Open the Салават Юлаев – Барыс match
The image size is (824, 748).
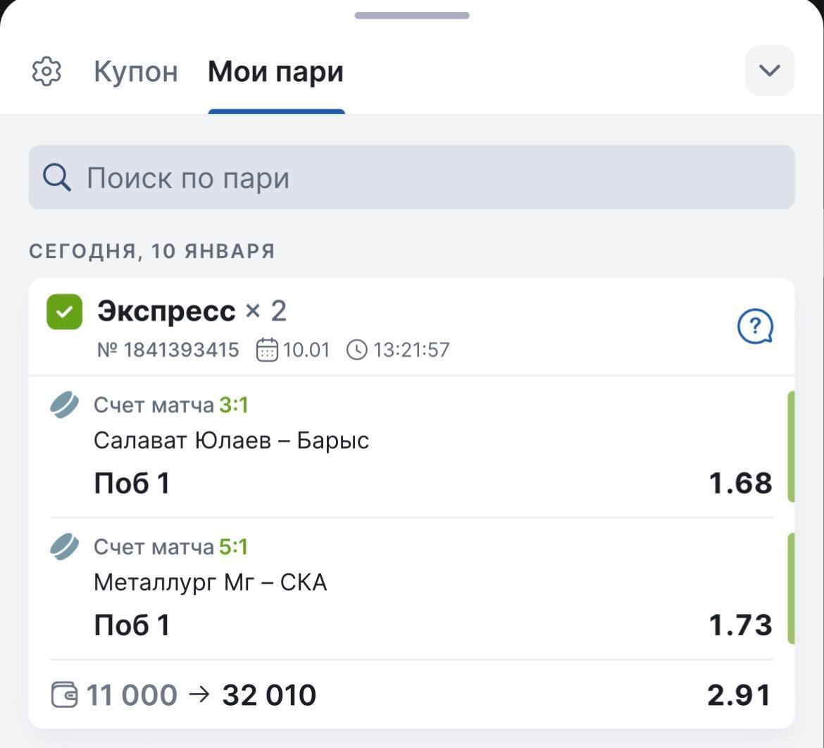[x=232, y=441]
